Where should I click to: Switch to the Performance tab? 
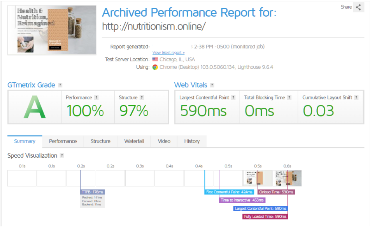tap(63, 141)
